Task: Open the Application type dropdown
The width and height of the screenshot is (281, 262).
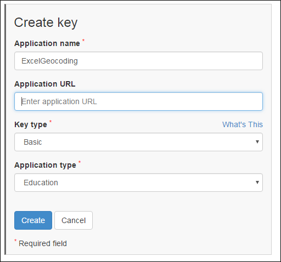Action: coord(138,183)
